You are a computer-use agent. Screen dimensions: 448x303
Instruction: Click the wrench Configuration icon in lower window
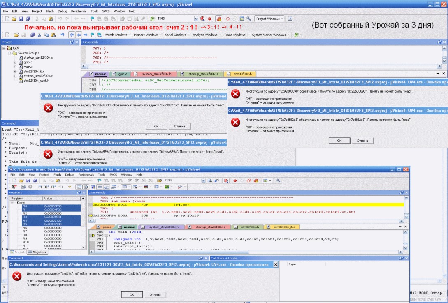[279, 180]
